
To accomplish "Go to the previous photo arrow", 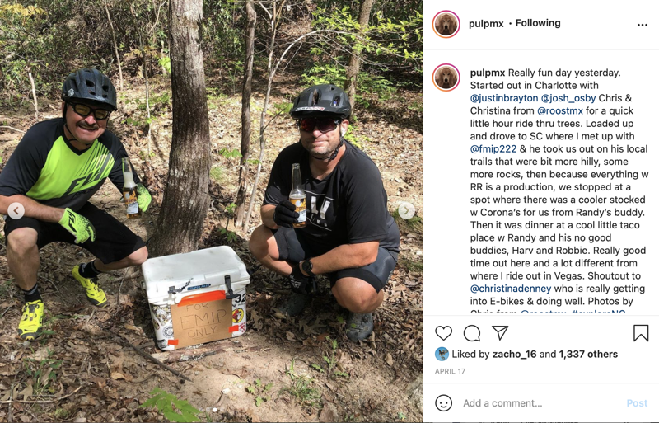I will pyautogui.click(x=16, y=210).
